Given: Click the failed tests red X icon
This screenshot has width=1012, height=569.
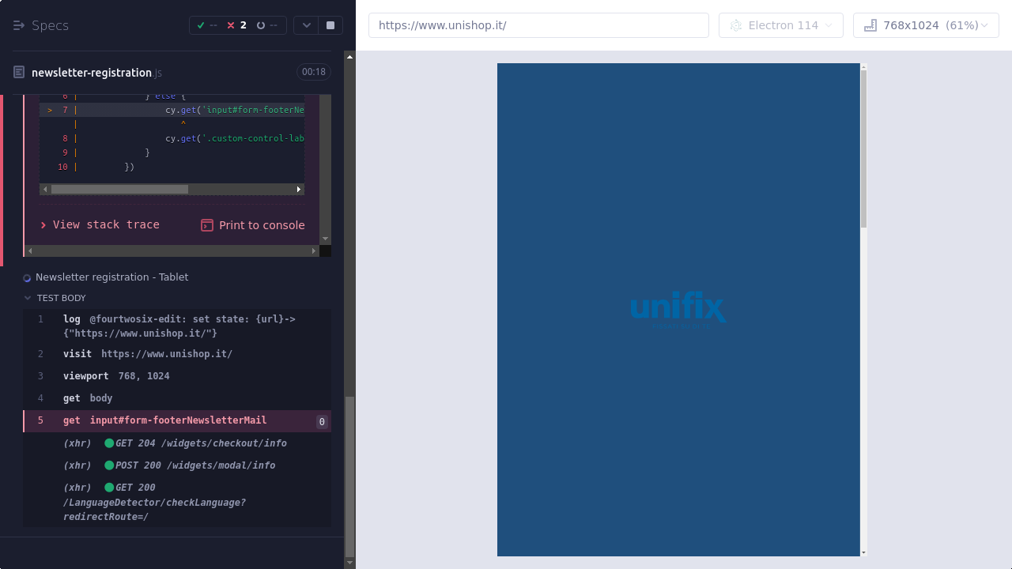Looking at the screenshot, I should point(231,25).
